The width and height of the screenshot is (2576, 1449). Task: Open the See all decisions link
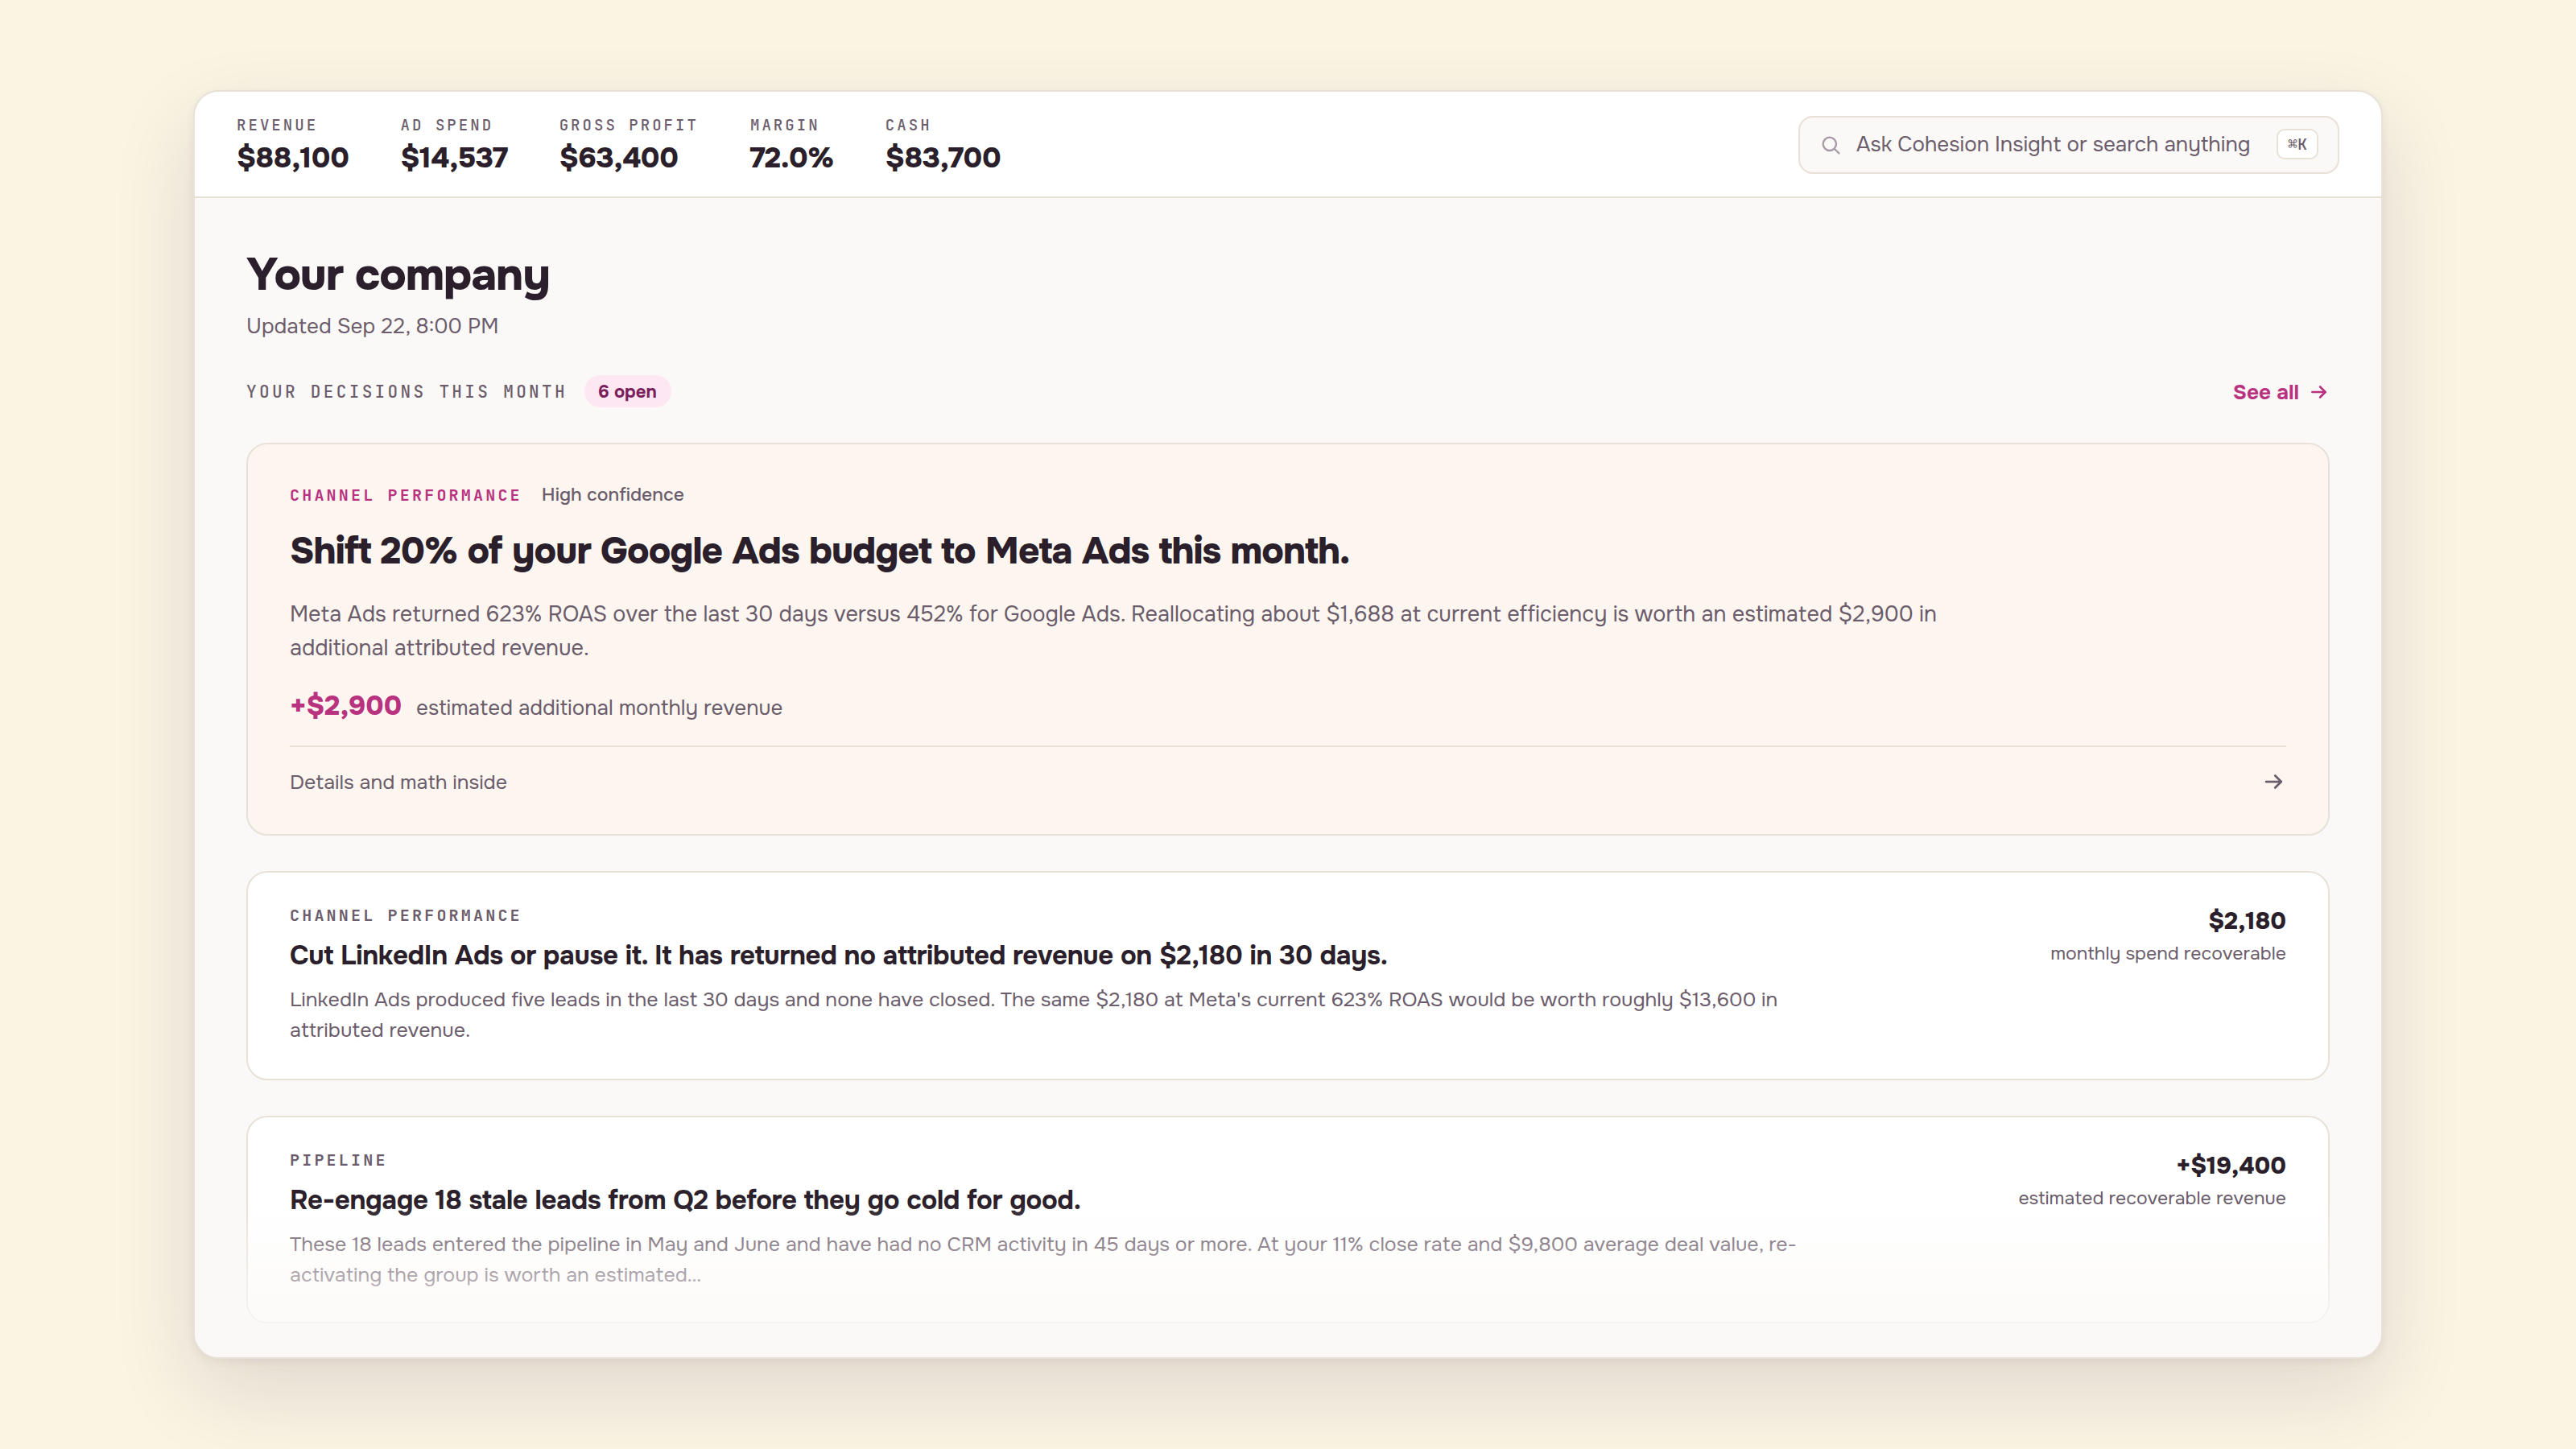[x=2280, y=392]
